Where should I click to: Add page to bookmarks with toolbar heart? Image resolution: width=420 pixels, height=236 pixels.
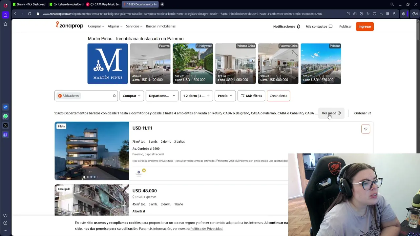tap(374, 14)
